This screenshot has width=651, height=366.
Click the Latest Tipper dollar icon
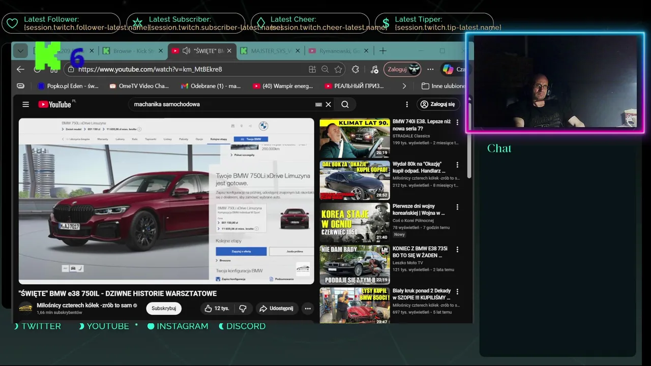point(386,23)
